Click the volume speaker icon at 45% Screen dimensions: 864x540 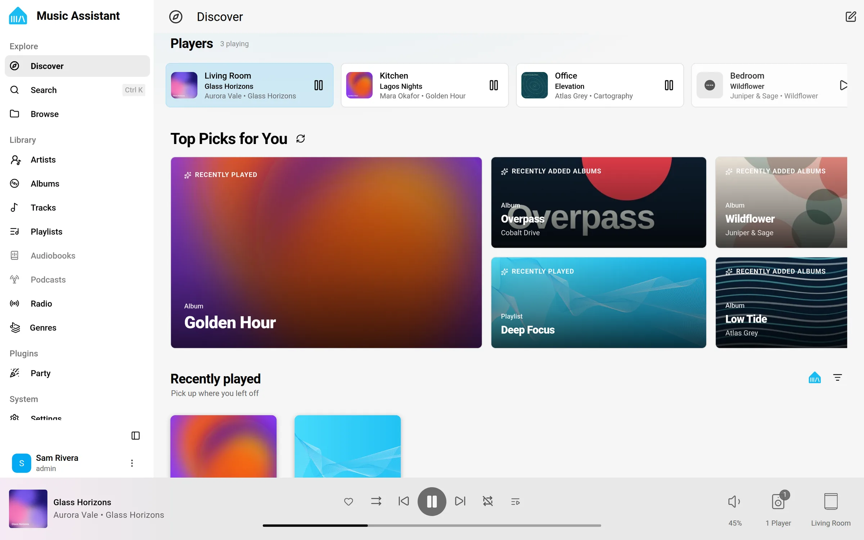click(x=734, y=501)
